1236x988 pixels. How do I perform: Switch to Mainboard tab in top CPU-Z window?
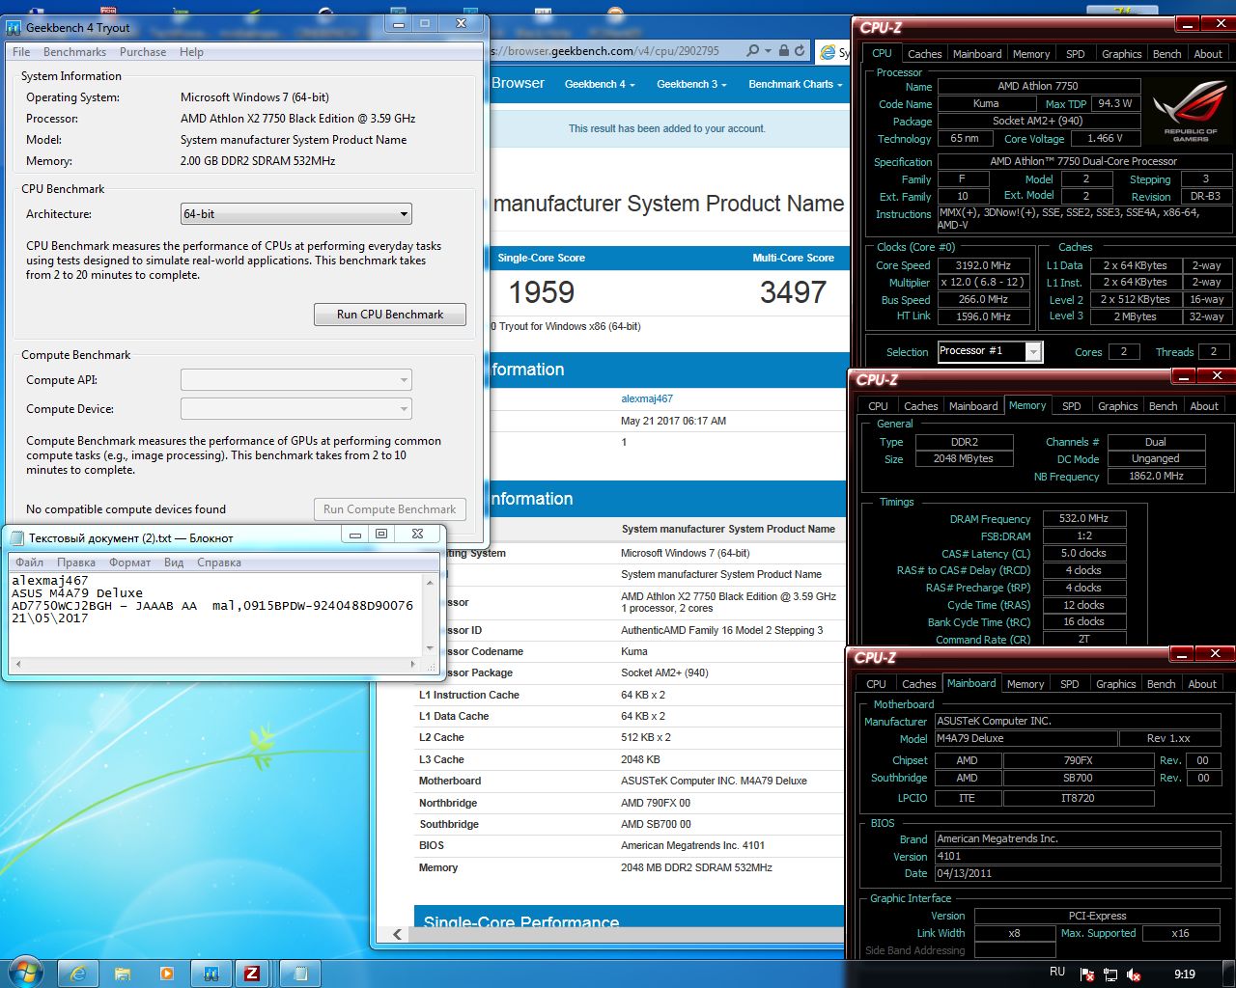pyautogui.click(x=977, y=54)
